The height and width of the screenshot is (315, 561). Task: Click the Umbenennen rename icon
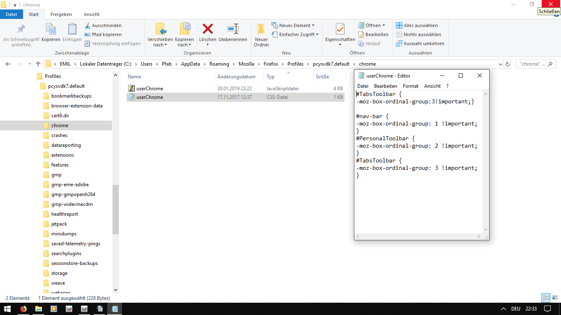pyautogui.click(x=233, y=29)
